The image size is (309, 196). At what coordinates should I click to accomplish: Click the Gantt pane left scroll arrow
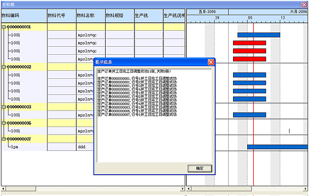pos(188,189)
